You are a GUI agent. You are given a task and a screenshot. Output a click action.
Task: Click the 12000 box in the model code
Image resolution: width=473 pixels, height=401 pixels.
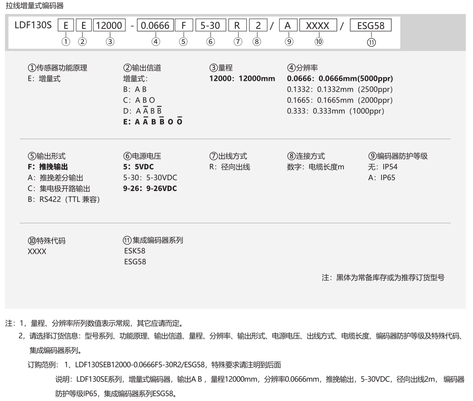point(109,25)
